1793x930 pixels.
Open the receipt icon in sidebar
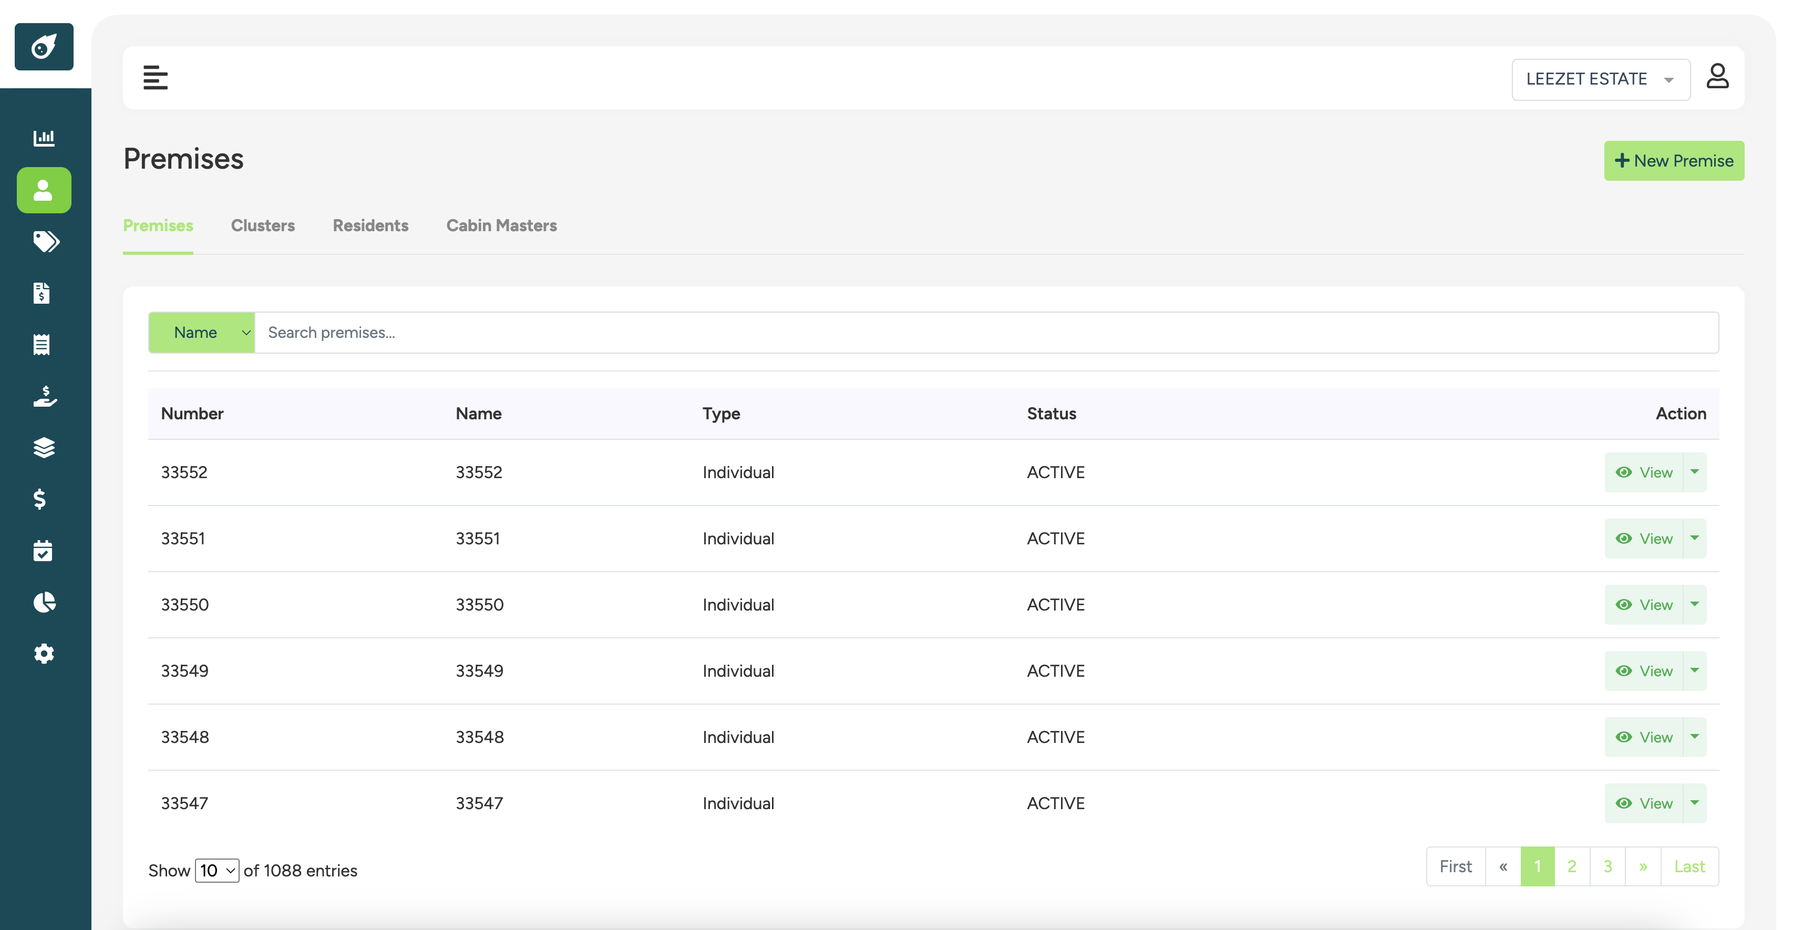coord(42,345)
